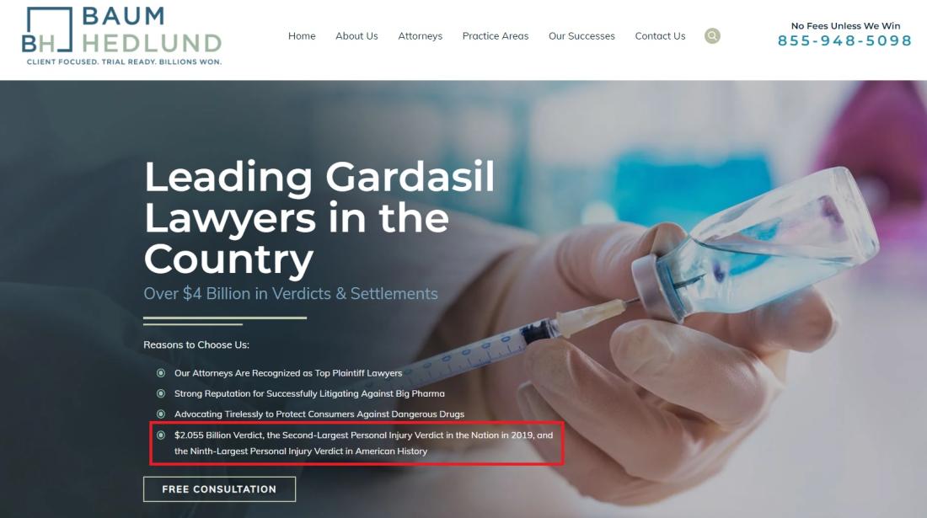The width and height of the screenshot is (927, 518).
Task: Click the Reasons to Choose Us heading
Action: pos(196,345)
